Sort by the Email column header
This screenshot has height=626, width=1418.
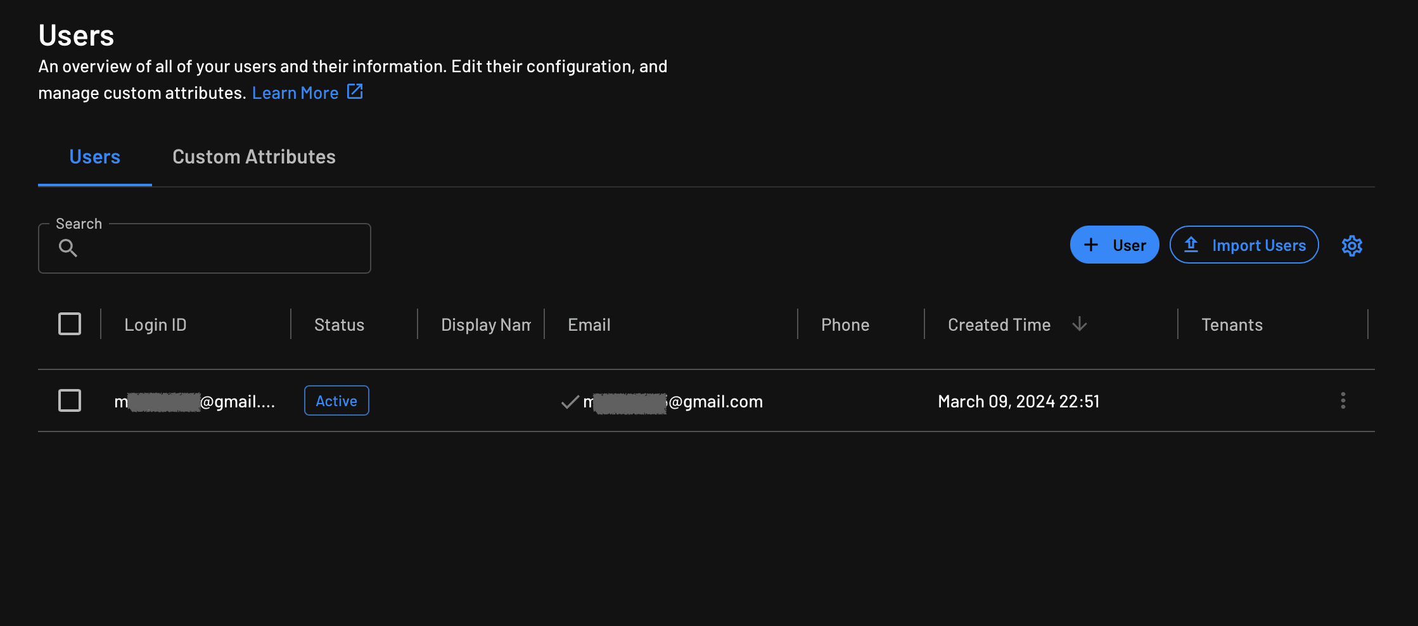point(589,325)
